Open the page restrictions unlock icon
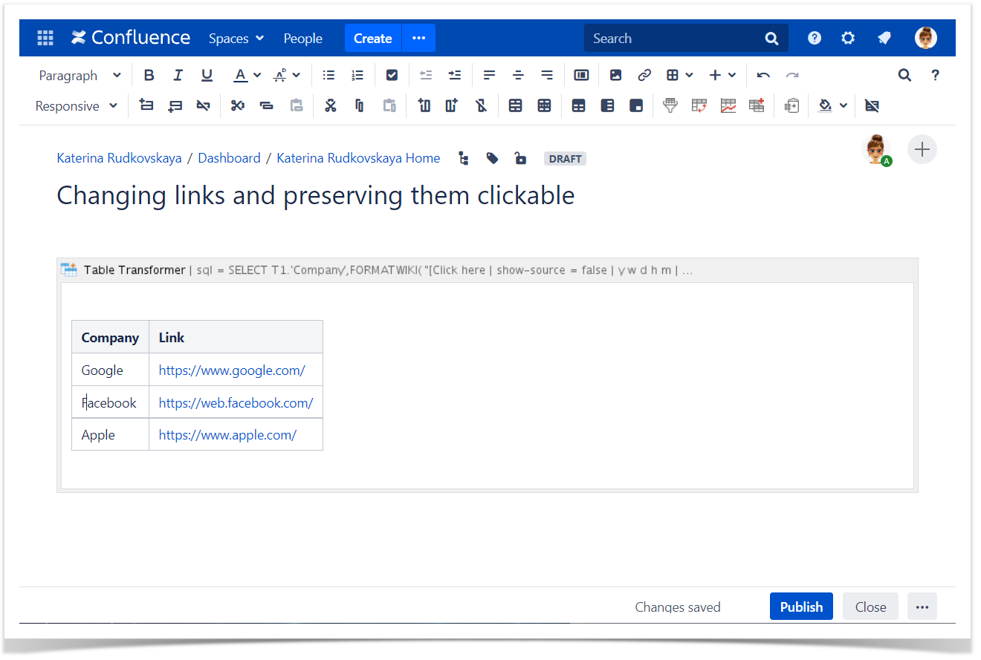This screenshot has width=981, height=660. (520, 158)
